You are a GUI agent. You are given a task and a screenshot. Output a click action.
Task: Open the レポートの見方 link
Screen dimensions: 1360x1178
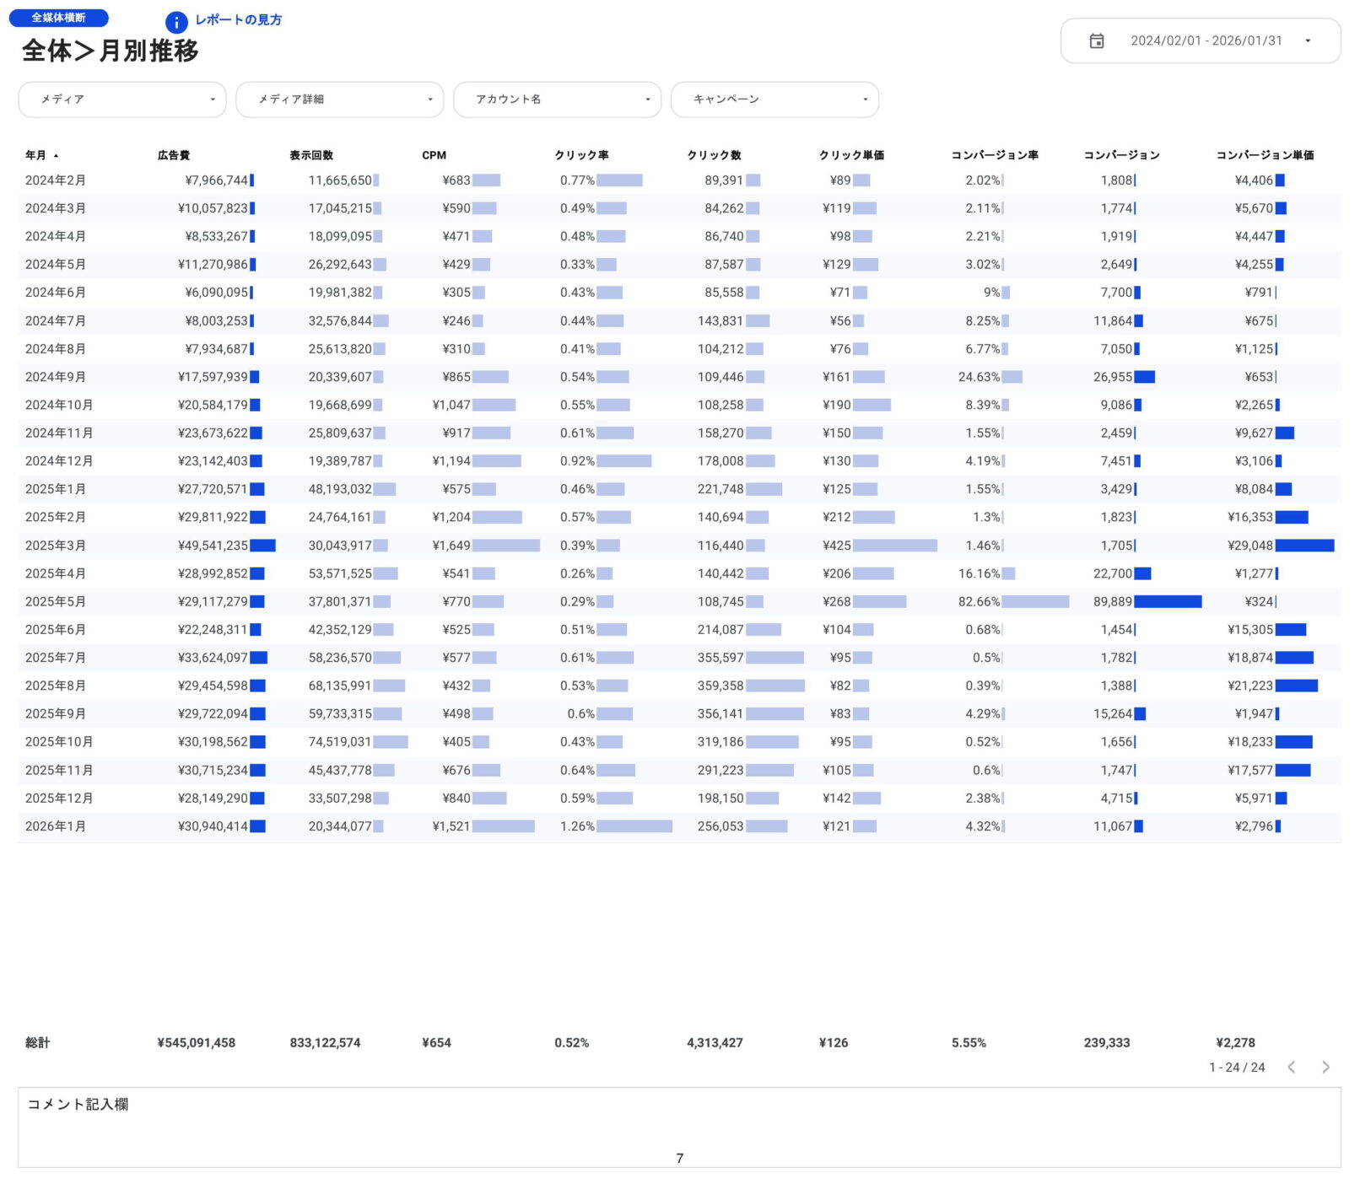(238, 19)
